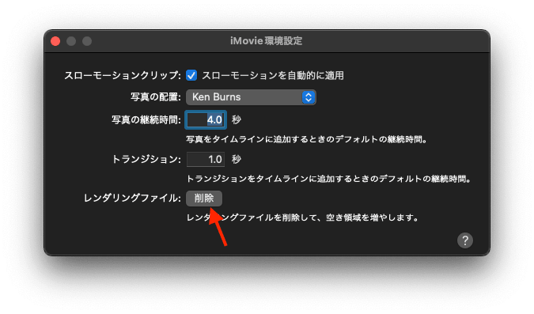
Task: Click the 秒 unit next to 1.0
Action: [x=237, y=160]
